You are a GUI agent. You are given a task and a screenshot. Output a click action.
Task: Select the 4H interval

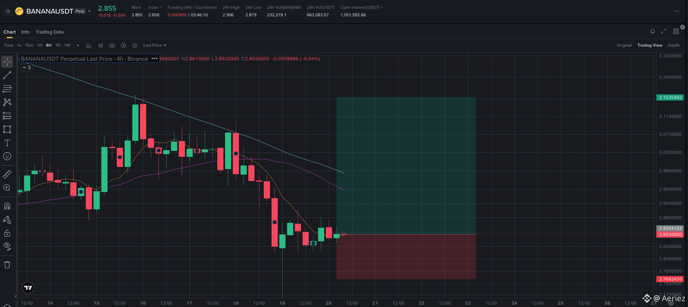[49, 45]
